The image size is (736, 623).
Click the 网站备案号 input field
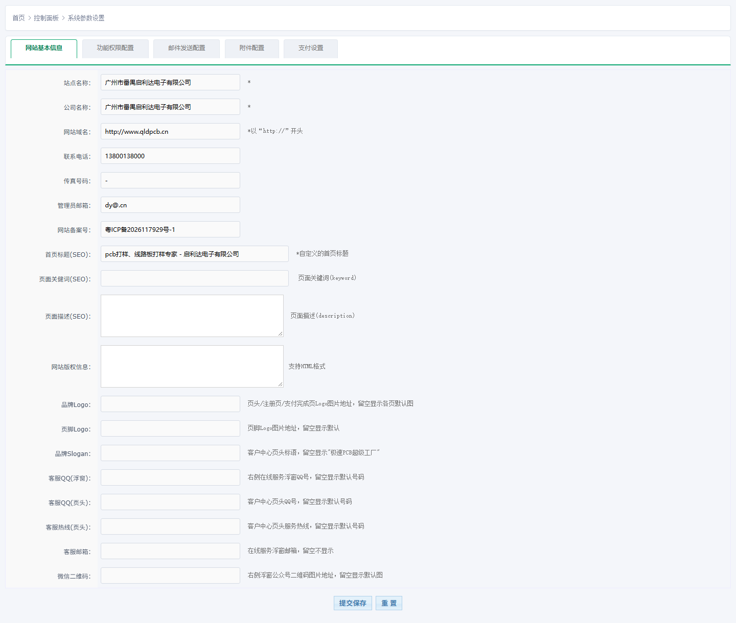(170, 229)
